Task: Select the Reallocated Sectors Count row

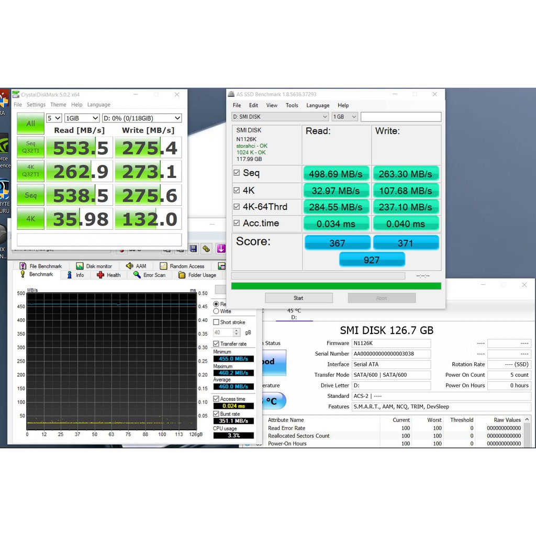Action: [394, 436]
